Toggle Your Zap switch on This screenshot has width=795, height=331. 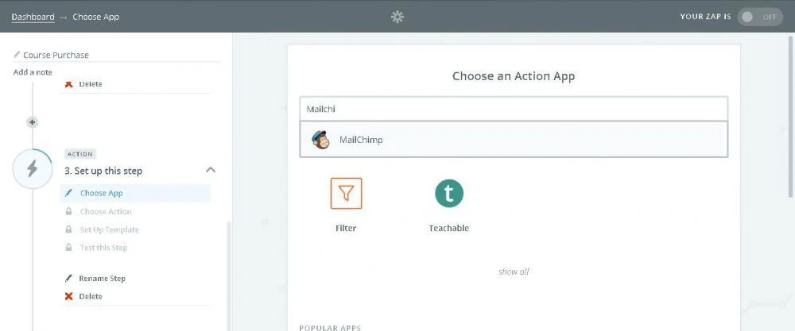click(x=759, y=17)
